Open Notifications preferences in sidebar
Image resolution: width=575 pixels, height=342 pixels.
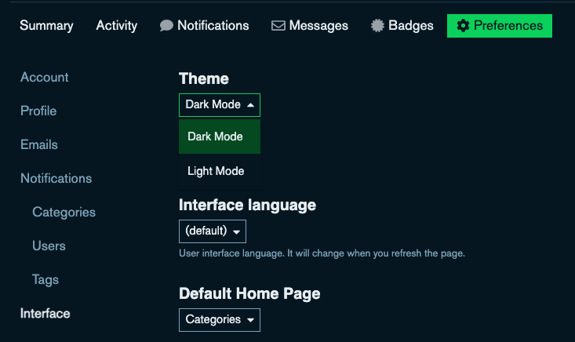[56, 179]
